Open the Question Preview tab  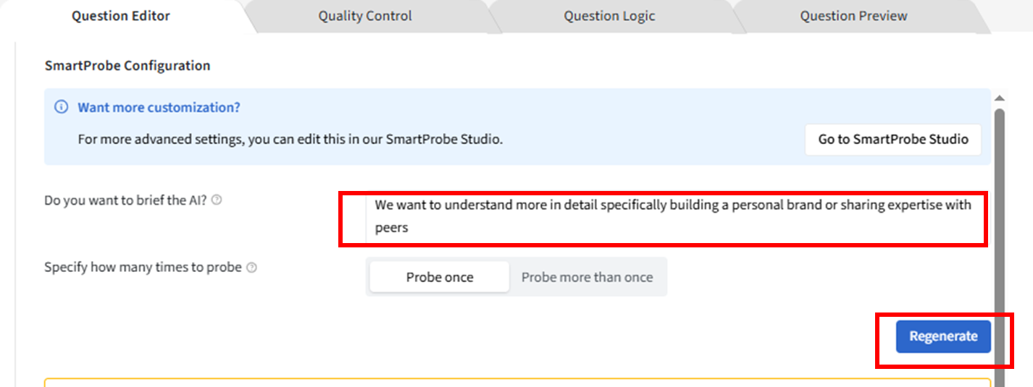853,16
